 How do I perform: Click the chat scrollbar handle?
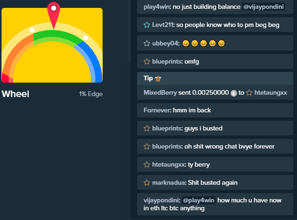coord(129,30)
